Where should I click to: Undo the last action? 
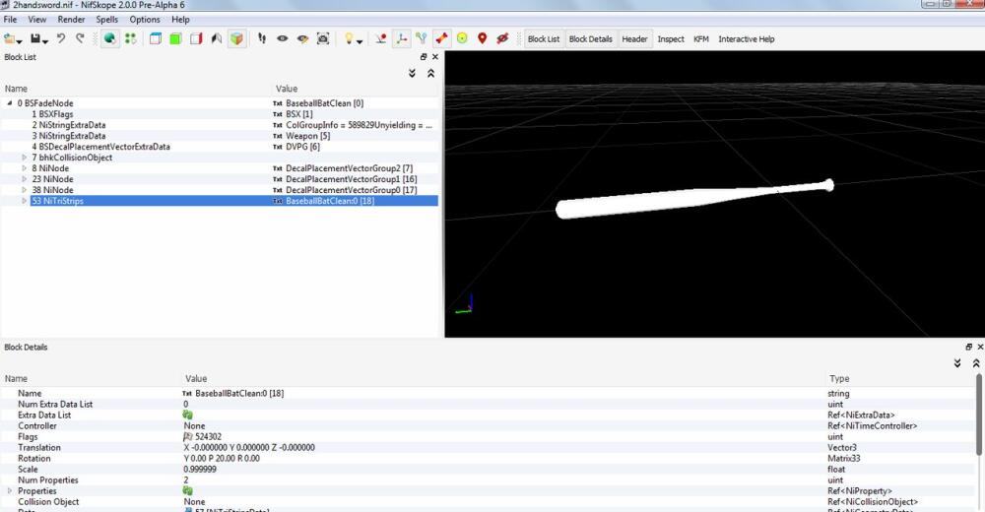point(61,39)
